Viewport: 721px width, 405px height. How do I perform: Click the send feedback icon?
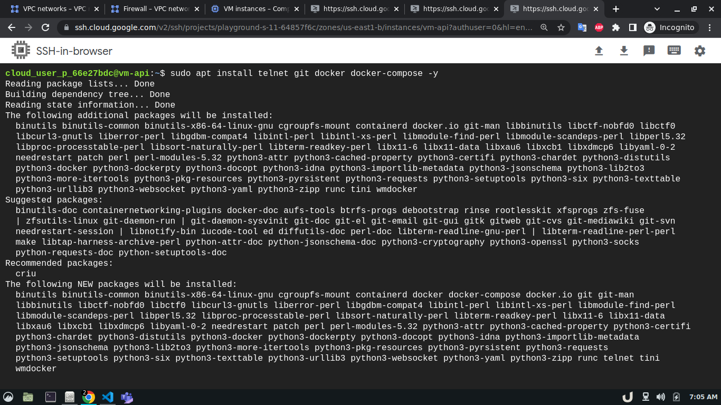649,51
